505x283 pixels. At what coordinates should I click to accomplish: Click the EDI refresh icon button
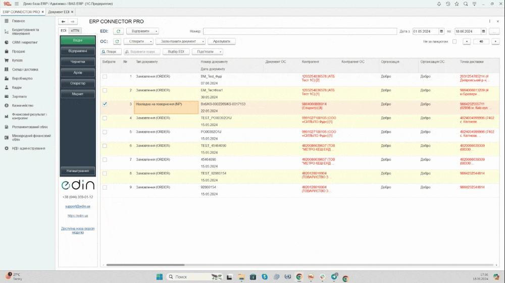[117, 31]
